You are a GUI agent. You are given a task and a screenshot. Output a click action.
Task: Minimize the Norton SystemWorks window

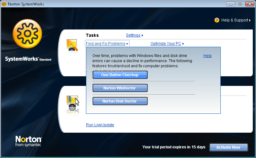[x=231, y=4]
